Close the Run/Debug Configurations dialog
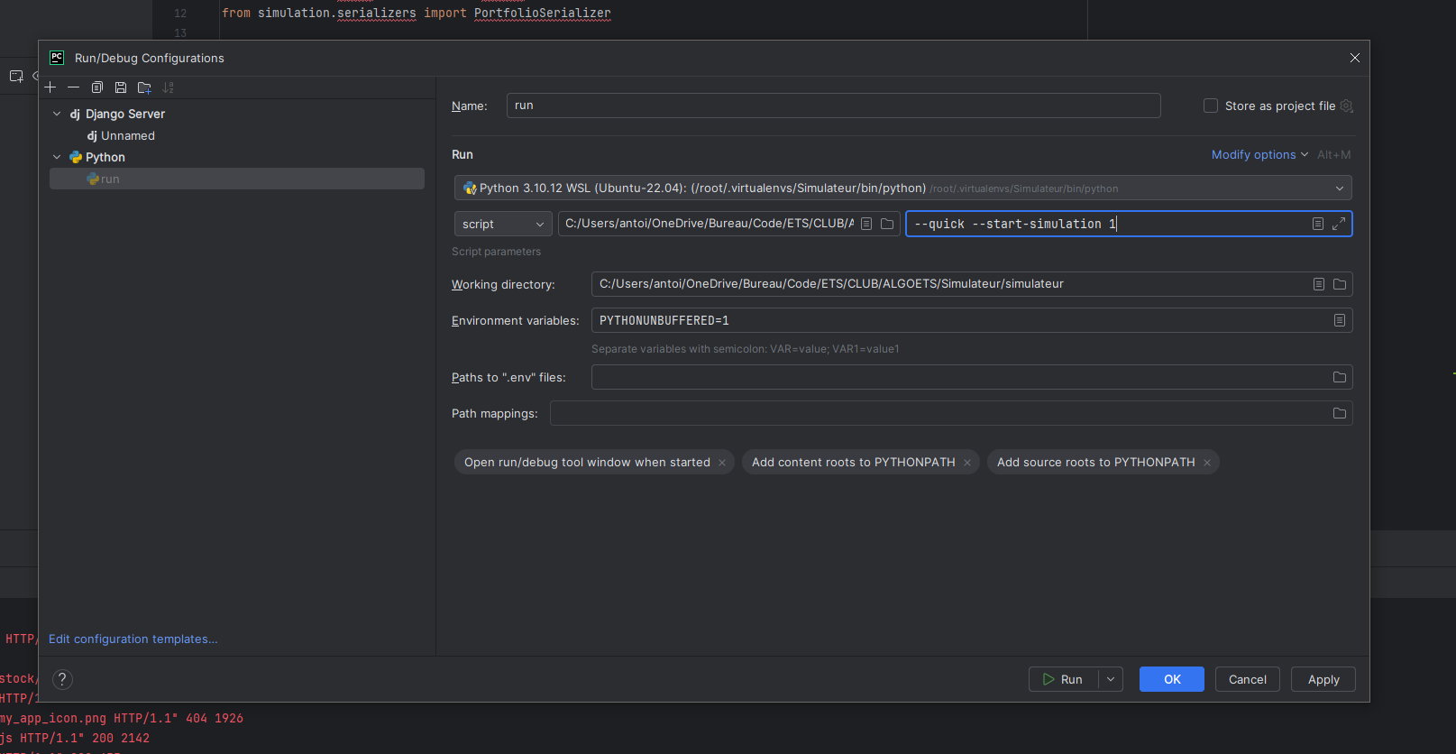 click(x=1355, y=58)
